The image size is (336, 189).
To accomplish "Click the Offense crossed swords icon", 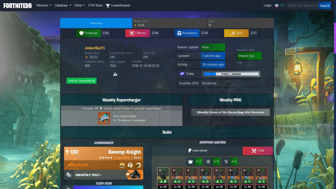I will 132,33.
